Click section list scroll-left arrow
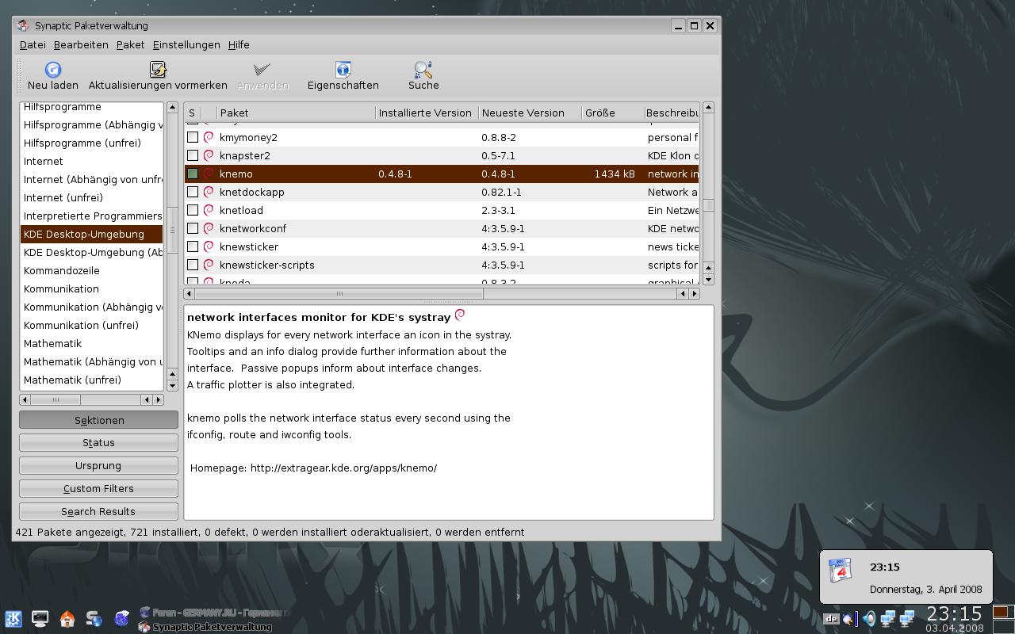Viewport: 1015px width, 634px height. point(26,399)
